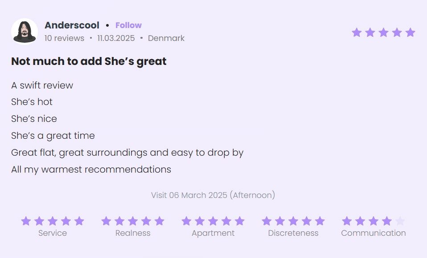The image size is (427, 258).
Task: Click the last Service rating star
Action: (79, 221)
